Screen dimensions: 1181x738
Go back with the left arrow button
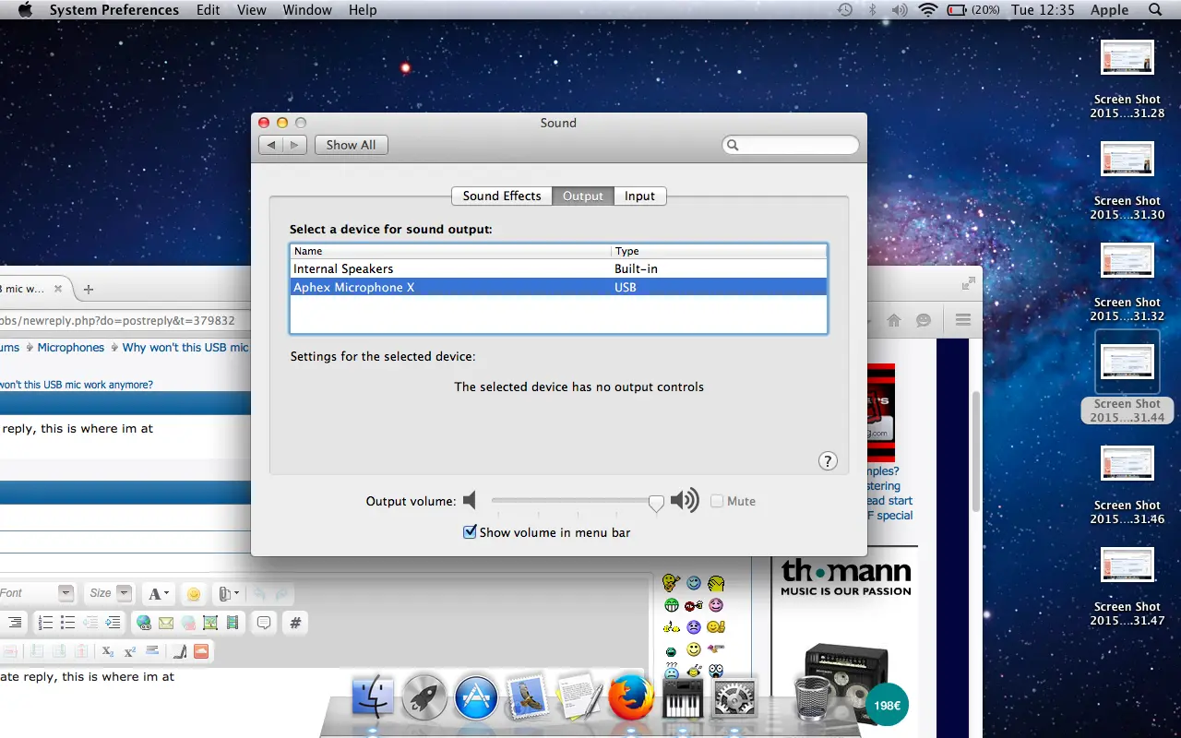[270, 145]
